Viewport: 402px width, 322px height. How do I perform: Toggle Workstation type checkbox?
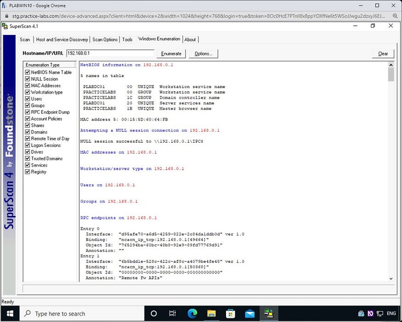(28, 92)
